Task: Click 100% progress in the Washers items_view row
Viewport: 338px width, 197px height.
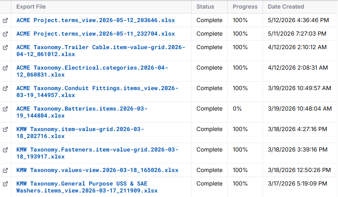Action: [240, 183]
